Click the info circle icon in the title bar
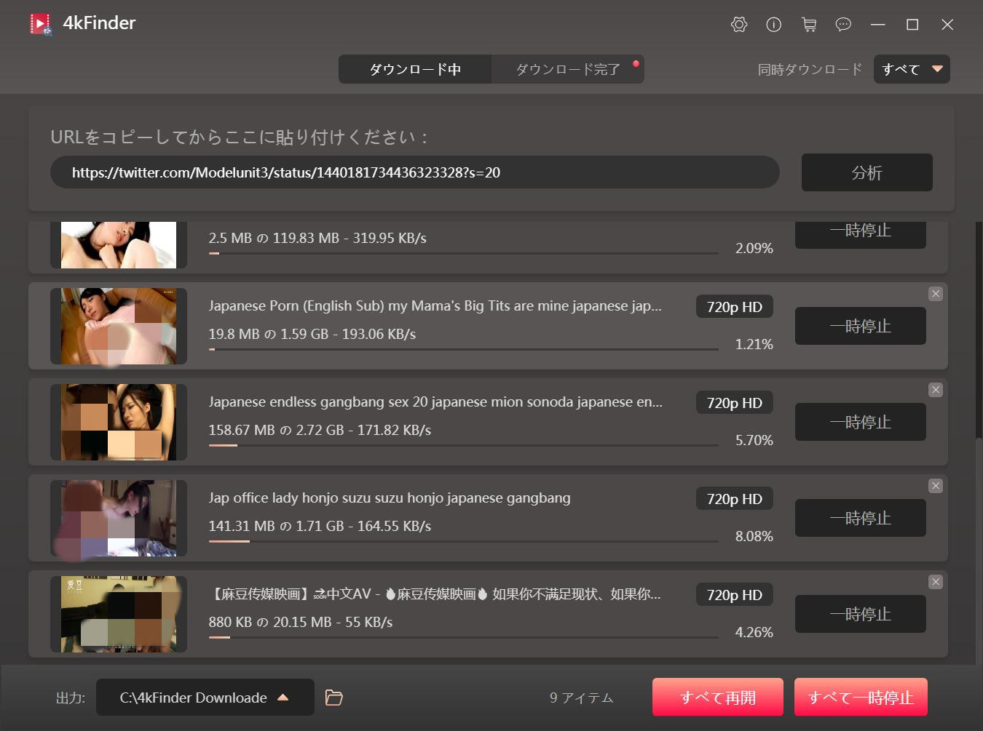Screen dimensions: 983x731 tap(773, 25)
